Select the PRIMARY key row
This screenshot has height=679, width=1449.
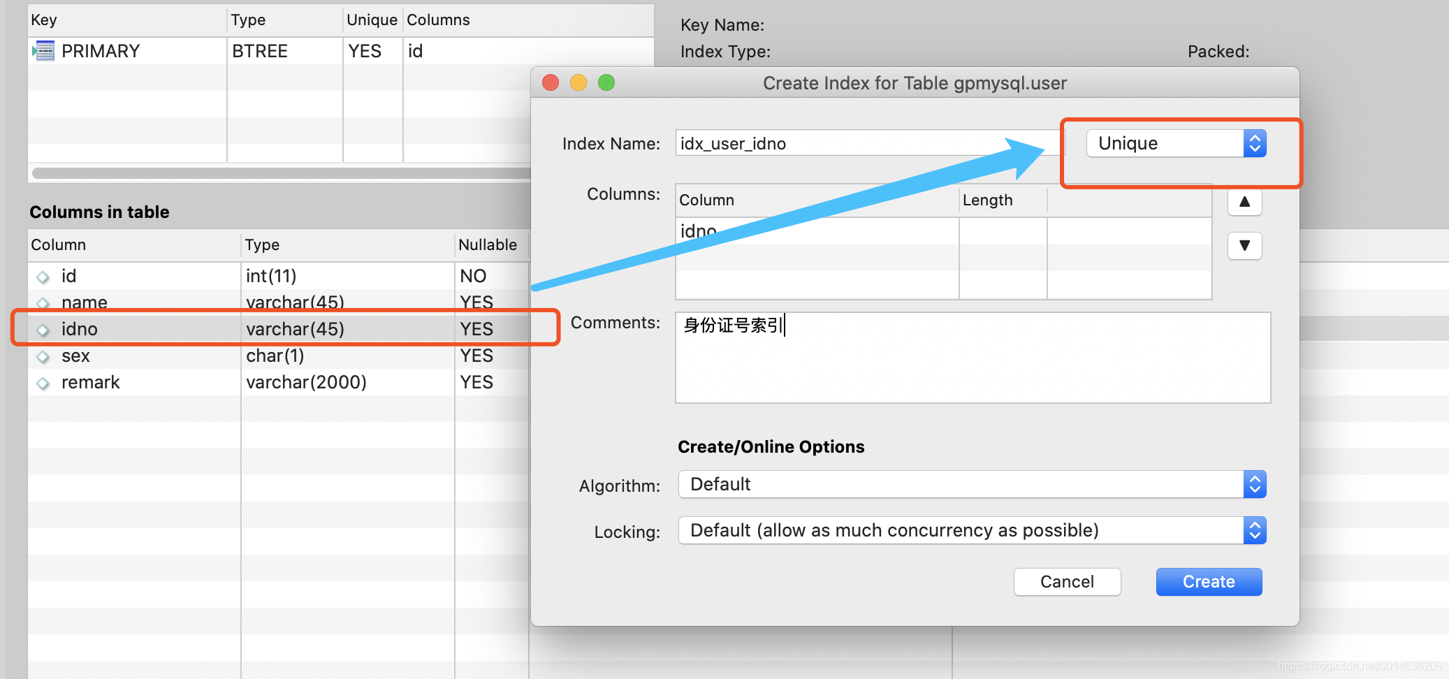coord(341,51)
